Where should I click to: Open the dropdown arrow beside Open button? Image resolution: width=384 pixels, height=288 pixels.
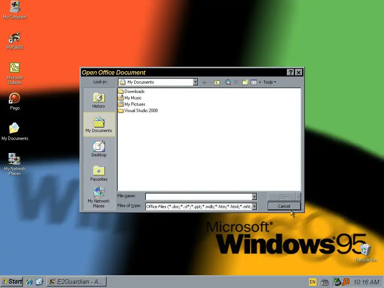(x=298, y=197)
